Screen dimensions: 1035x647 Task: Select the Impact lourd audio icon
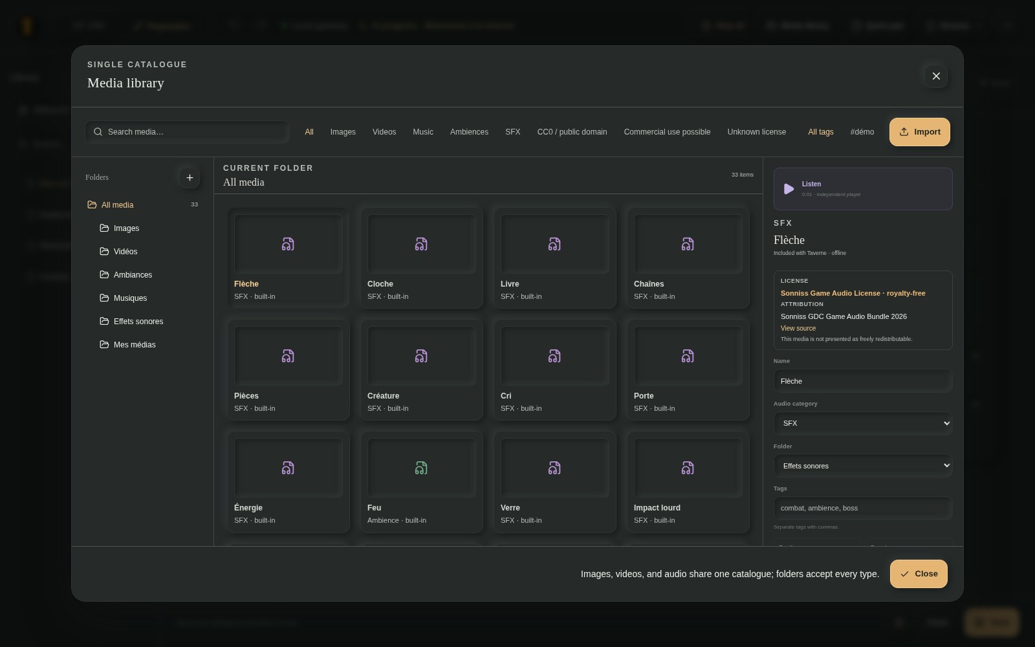pos(688,468)
